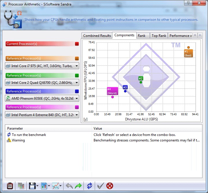This screenshot has height=193, width=208.
Task: Click the Help question mark button
Action: 188,3
